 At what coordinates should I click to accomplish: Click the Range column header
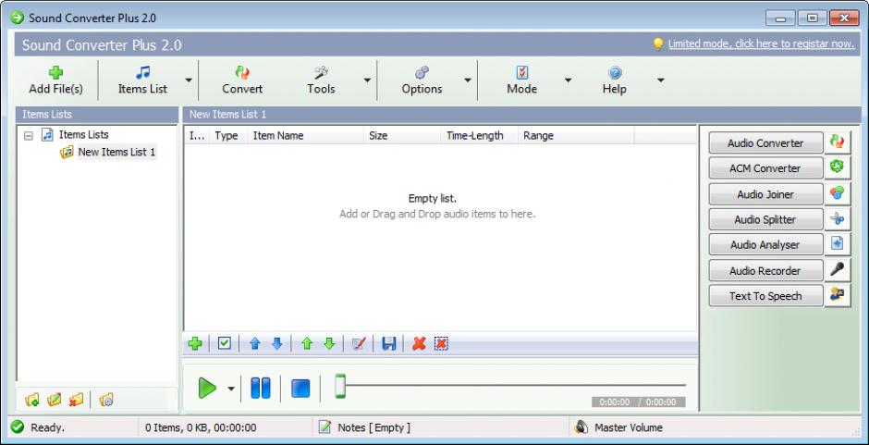point(576,135)
